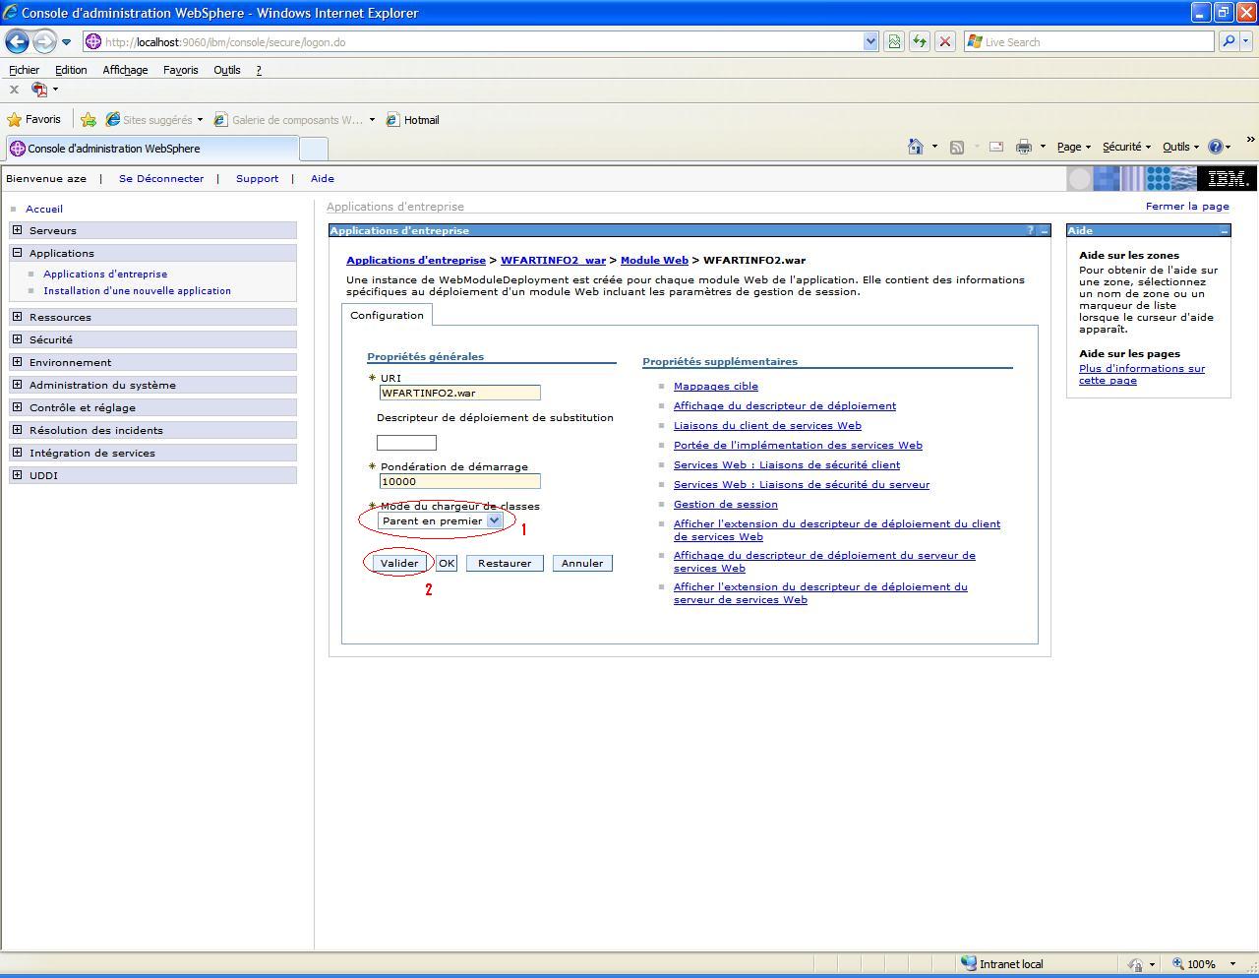Screen dimensions: 1259x978
Task: Click the Live Search magnifier icon
Action: (1228, 41)
